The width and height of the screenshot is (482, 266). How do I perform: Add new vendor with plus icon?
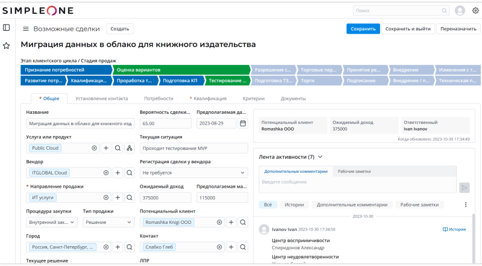coord(117,173)
